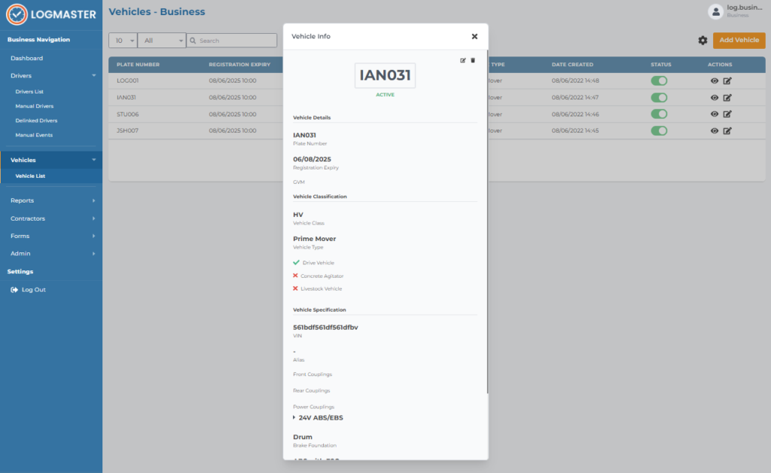Viewport: 771px width, 473px height.
Task: Disable the status toggle for LOG001
Action: (660, 81)
